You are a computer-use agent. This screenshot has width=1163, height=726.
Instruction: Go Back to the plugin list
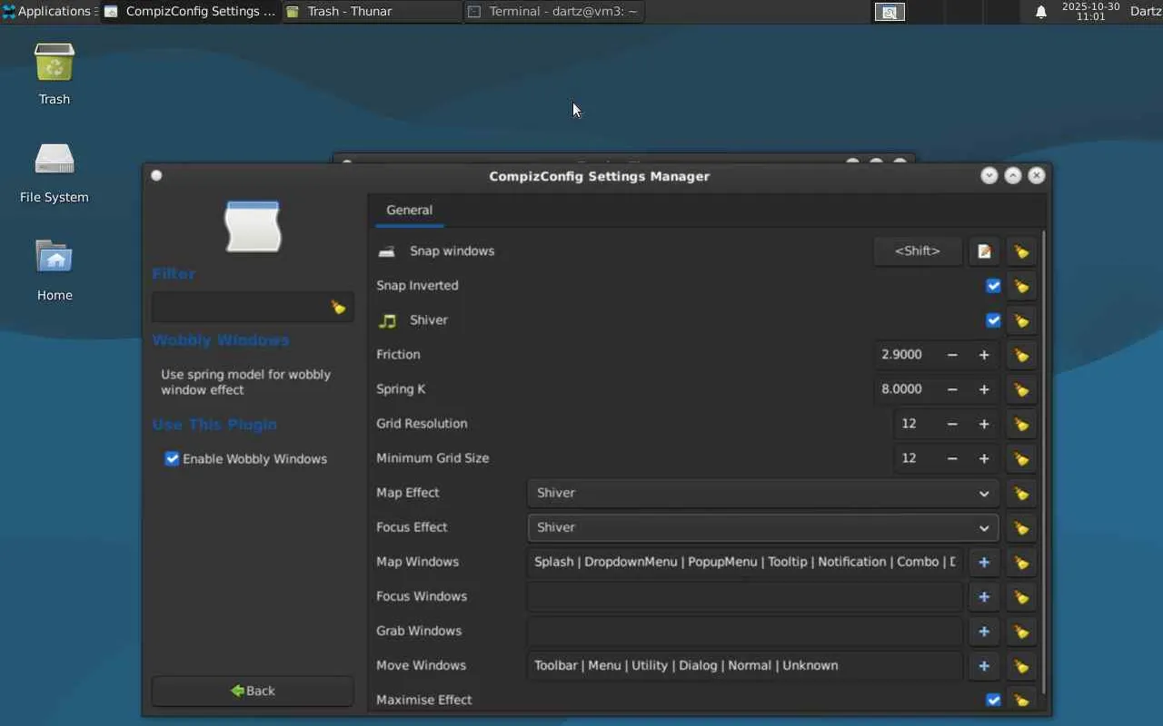(253, 691)
